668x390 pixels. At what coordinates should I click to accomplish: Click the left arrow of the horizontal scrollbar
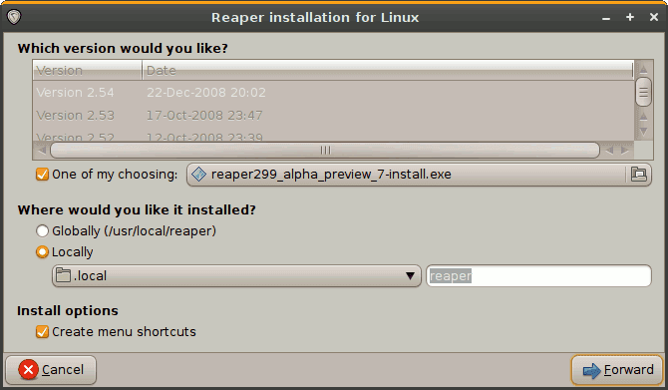click(41, 150)
